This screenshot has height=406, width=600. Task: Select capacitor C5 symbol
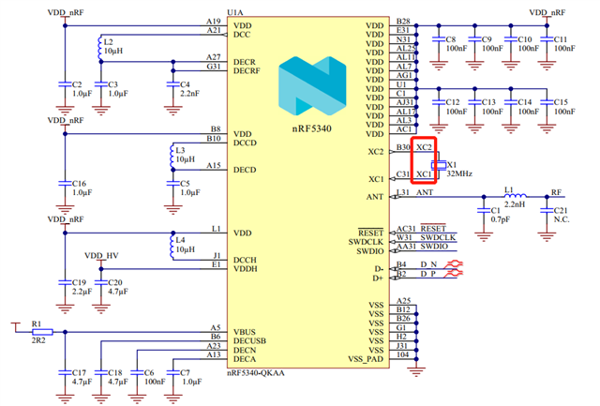pos(172,183)
